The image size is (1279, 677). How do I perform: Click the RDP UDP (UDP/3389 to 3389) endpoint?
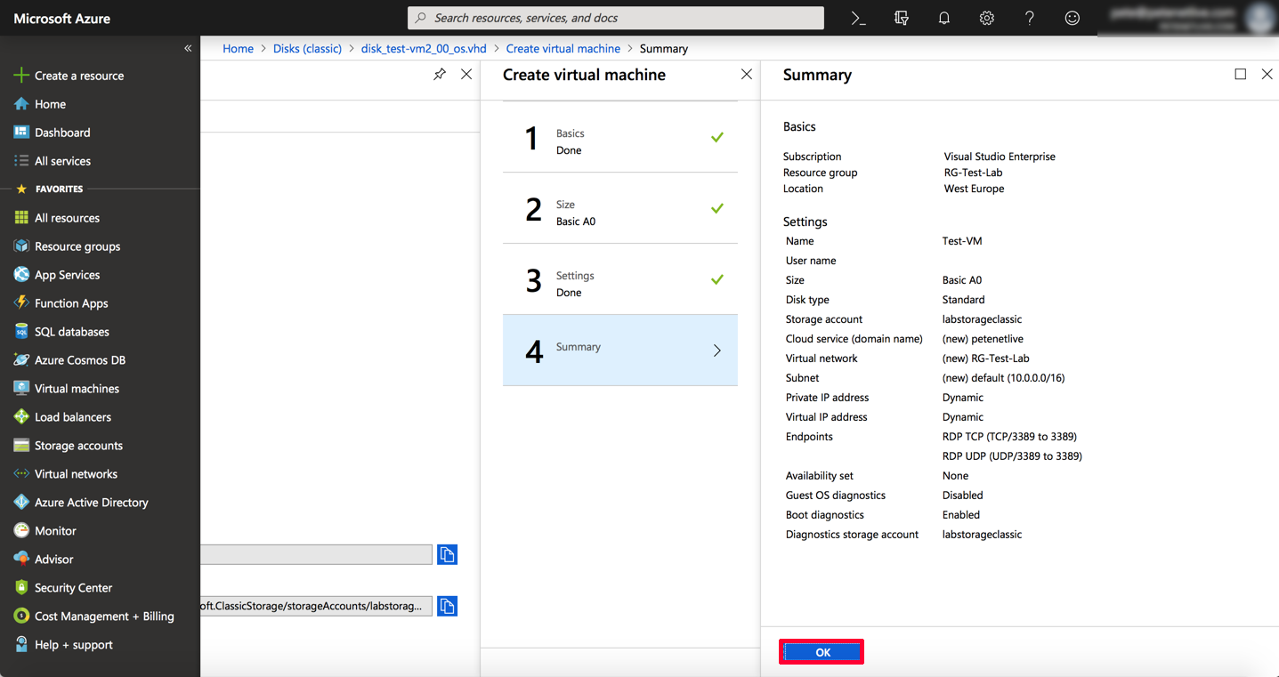click(x=1012, y=456)
